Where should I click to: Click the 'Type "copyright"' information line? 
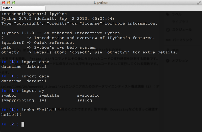click(79, 24)
